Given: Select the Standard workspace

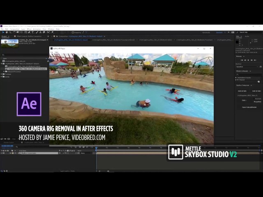Looking at the screenshot, I should [219, 32].
